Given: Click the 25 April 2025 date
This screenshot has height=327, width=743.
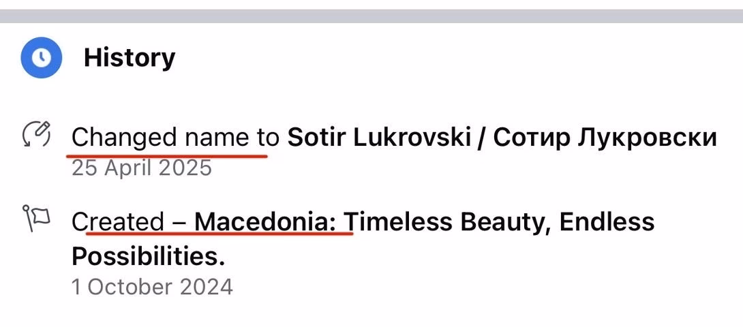Looking at the screenshot, I should pos(142,168).
